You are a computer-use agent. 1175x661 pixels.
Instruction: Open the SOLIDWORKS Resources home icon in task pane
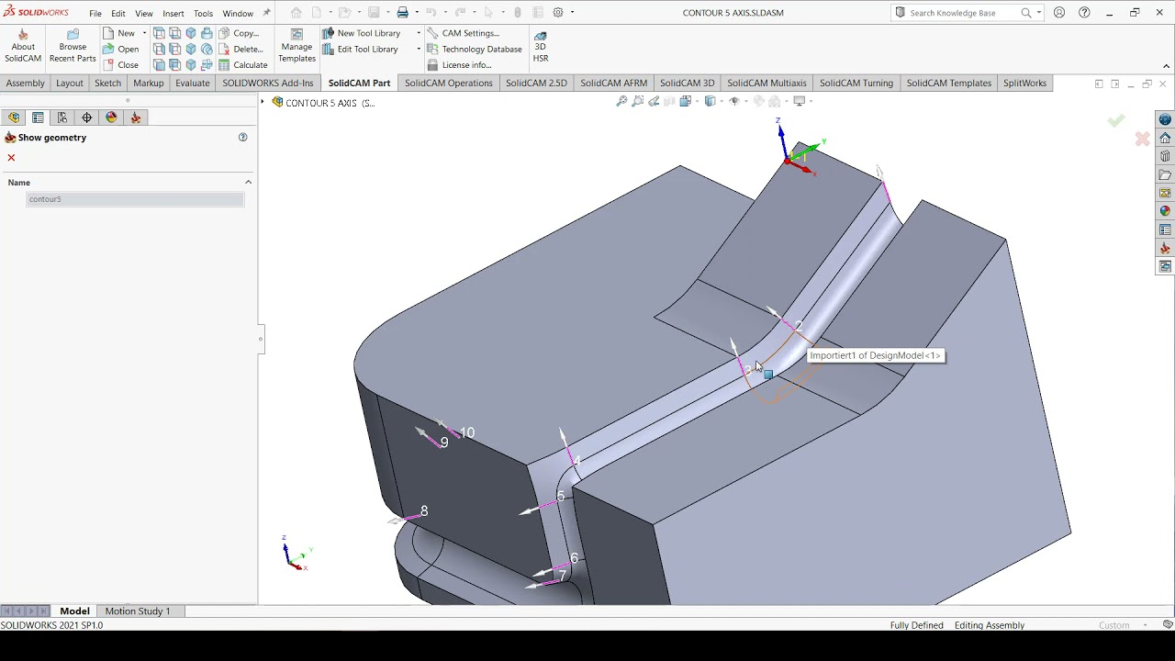pyautogui.click(x=1165, y=138)
